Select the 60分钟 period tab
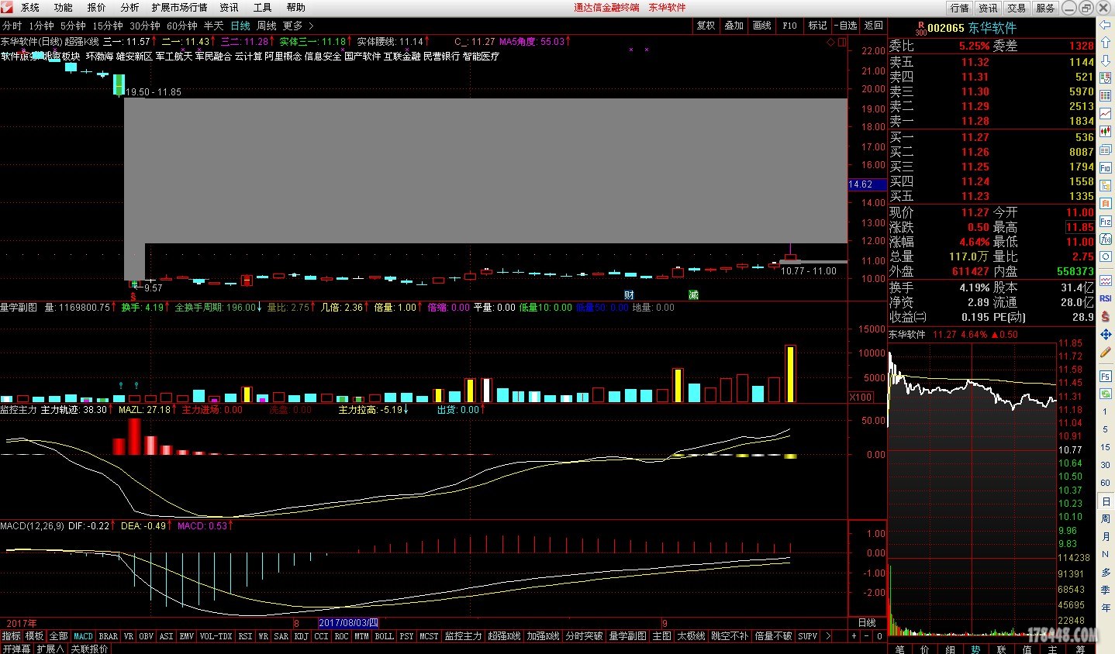This screenshot has height=654, width=1115. (x=182, y=26)
